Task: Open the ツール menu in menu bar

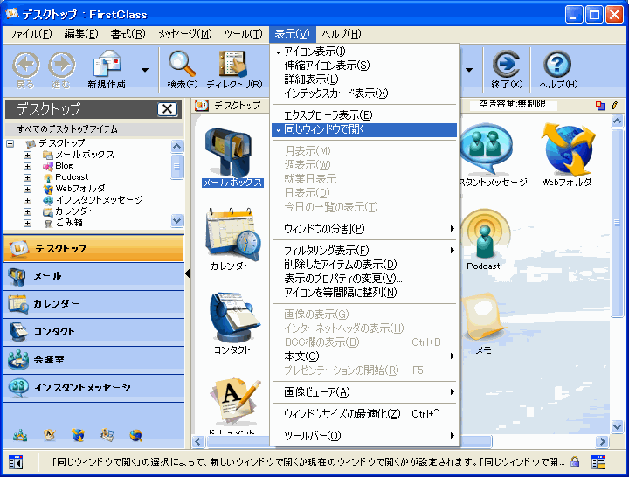Action: click(243, 34)
